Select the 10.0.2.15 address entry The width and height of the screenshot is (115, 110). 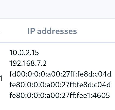point(24,52)
